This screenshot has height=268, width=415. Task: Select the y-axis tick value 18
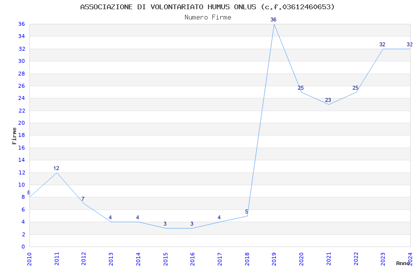[21, 135]
